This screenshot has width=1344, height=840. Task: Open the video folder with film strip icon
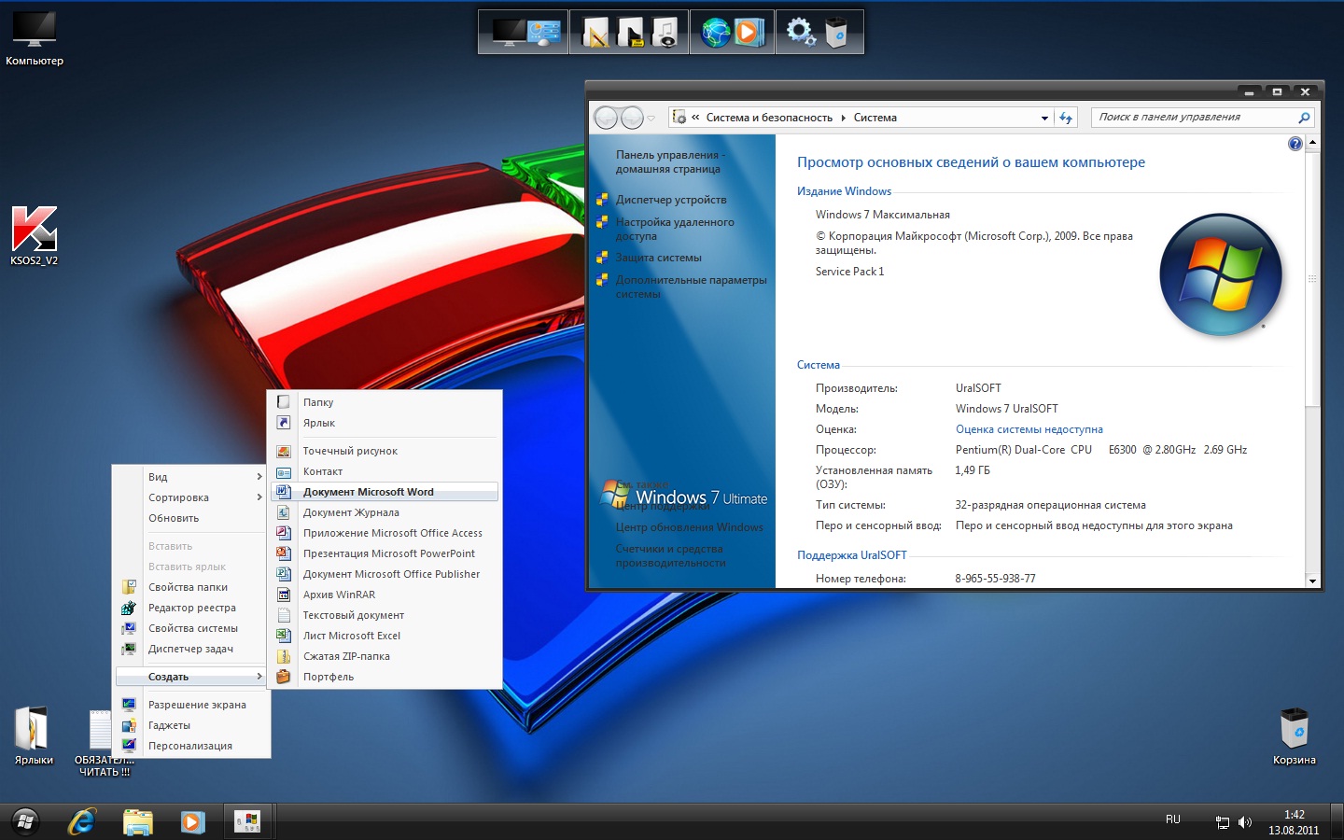[x=630, y=33]
